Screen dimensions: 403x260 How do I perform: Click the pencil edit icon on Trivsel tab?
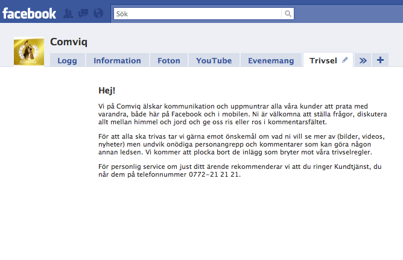click(345, 60)
